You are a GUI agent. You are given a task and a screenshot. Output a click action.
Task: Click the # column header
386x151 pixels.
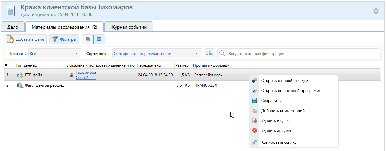tap(9, 65)
